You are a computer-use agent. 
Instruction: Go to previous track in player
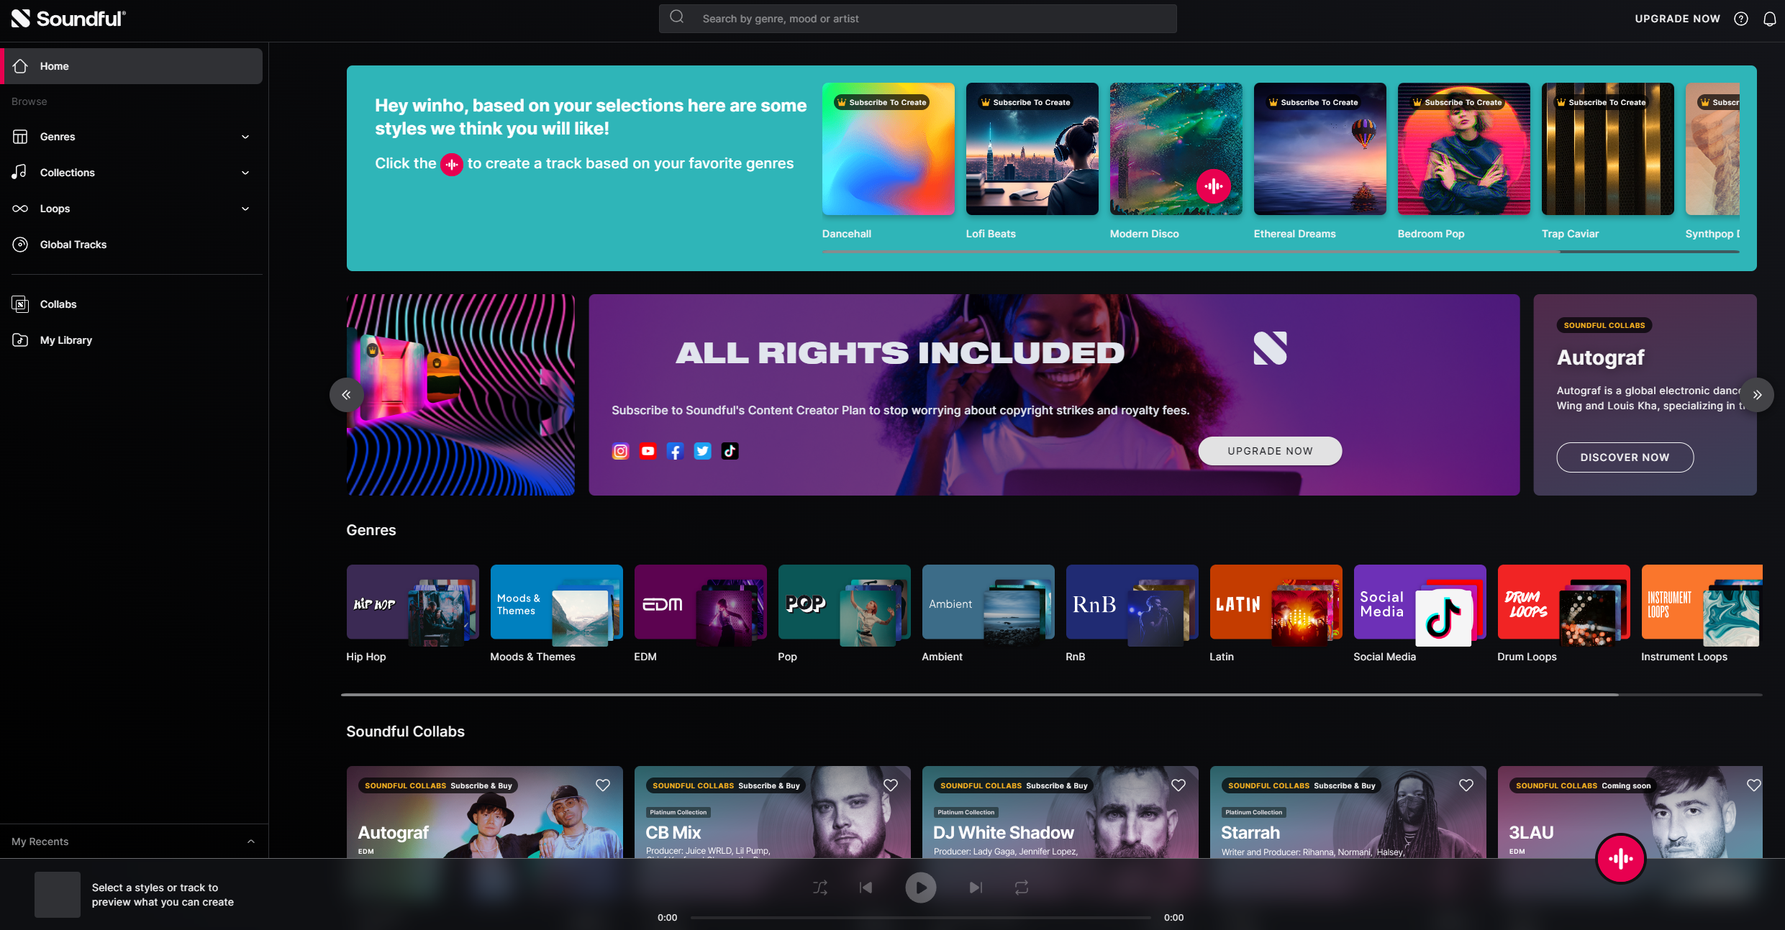866,888
